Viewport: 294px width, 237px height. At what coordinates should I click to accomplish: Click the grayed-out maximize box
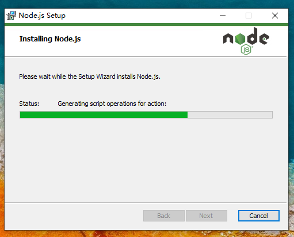coord(249,16)
